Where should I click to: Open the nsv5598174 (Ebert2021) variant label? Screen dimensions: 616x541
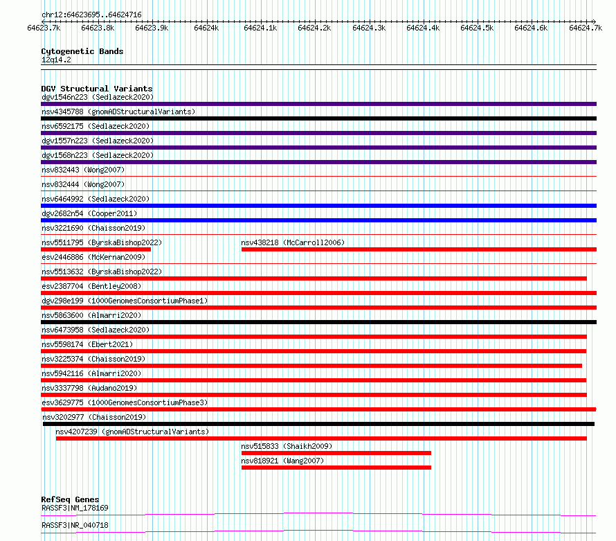coord(87,344)
